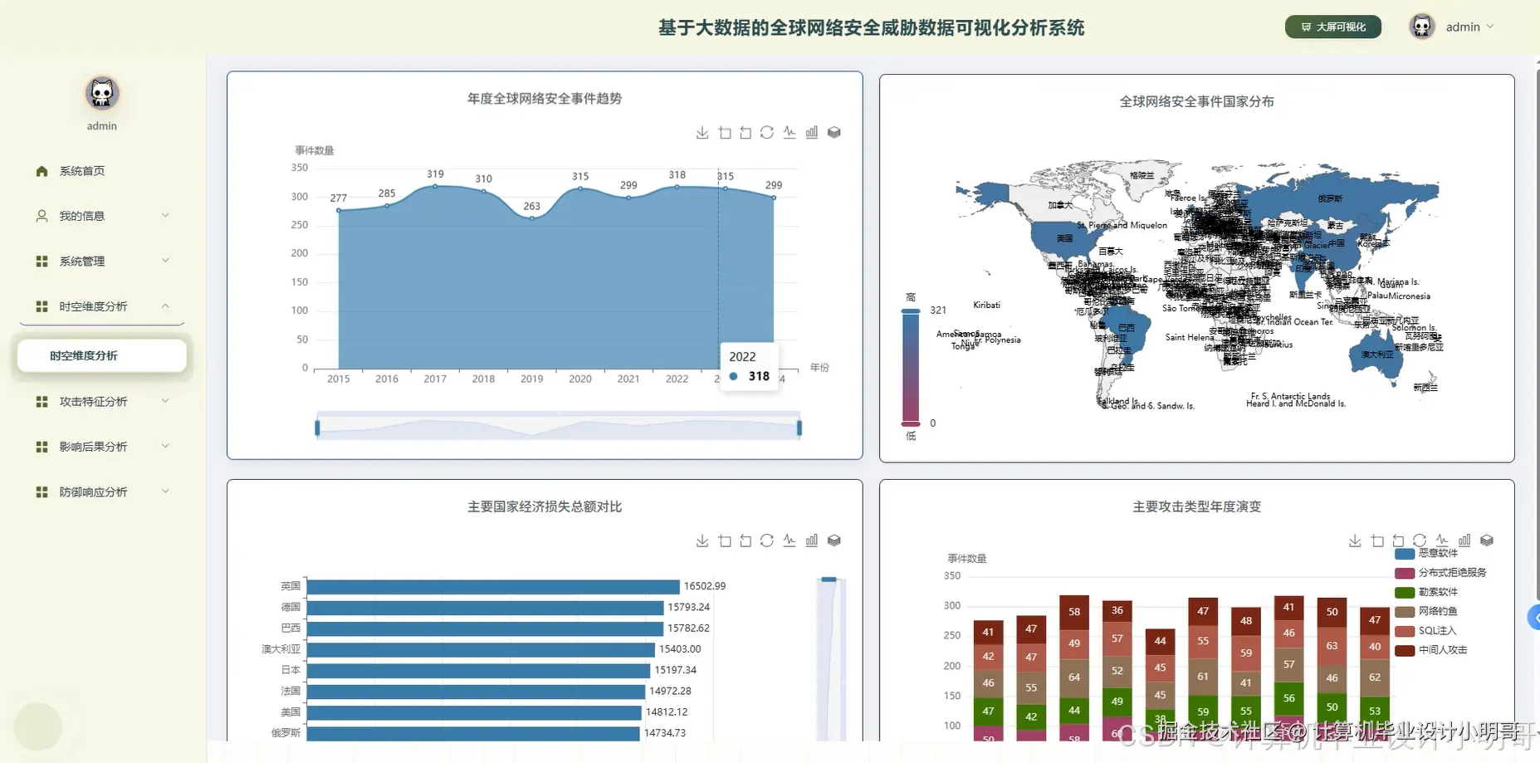Collapse the 时空维度分析 parent menu chevron

click(165, 306)
